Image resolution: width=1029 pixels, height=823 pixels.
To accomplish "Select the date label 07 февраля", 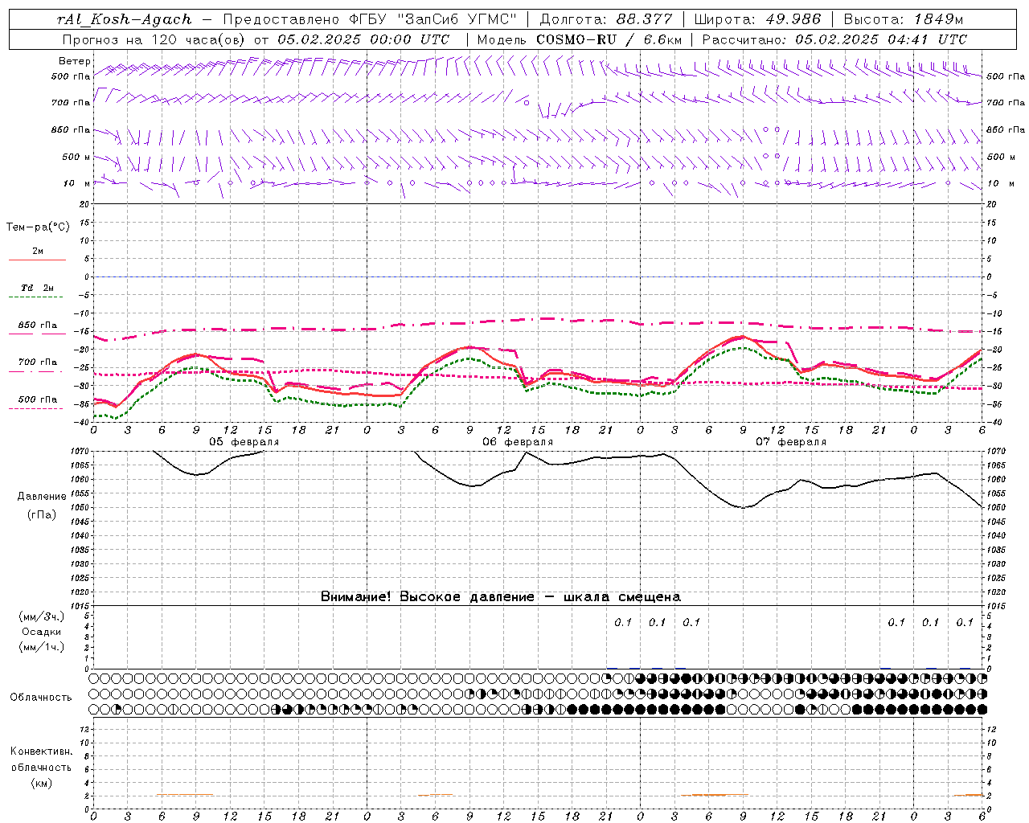I will (791, 442).
